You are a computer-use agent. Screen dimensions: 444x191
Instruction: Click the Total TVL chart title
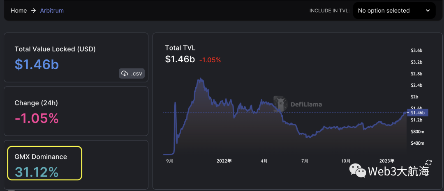180,48
